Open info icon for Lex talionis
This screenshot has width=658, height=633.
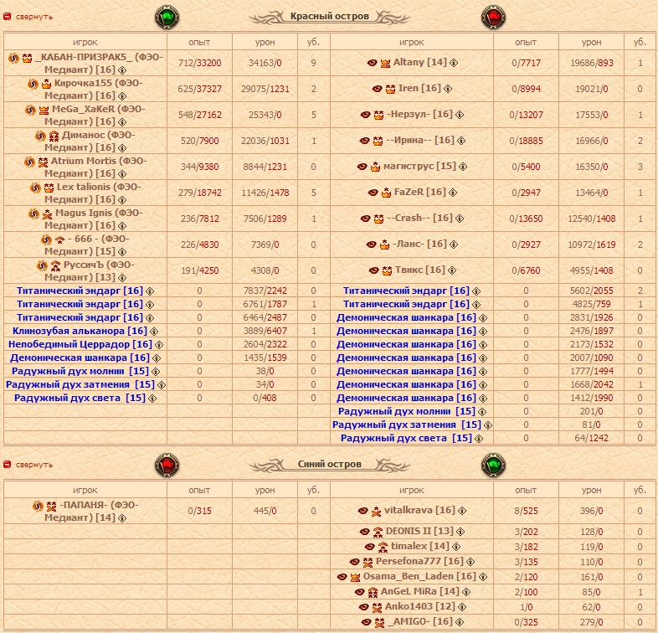coord(122,200)
